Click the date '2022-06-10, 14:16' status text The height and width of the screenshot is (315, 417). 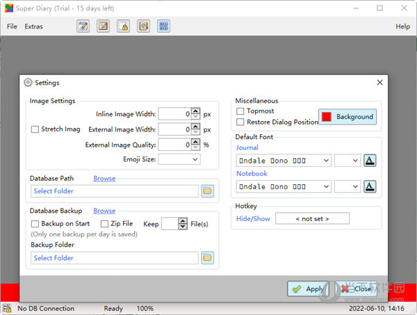[377, 308]
